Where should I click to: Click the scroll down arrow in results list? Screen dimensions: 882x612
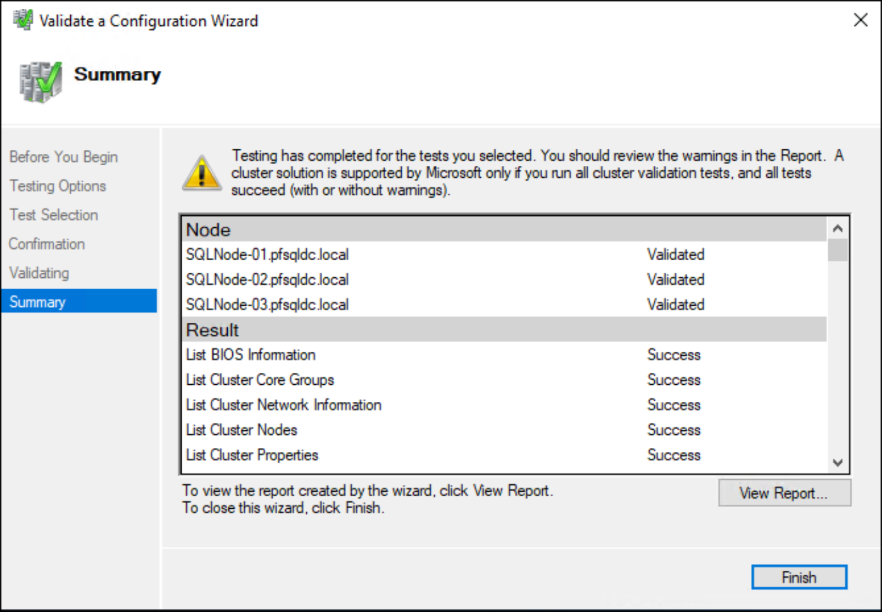pyautogui.click(x=838, y=463)
